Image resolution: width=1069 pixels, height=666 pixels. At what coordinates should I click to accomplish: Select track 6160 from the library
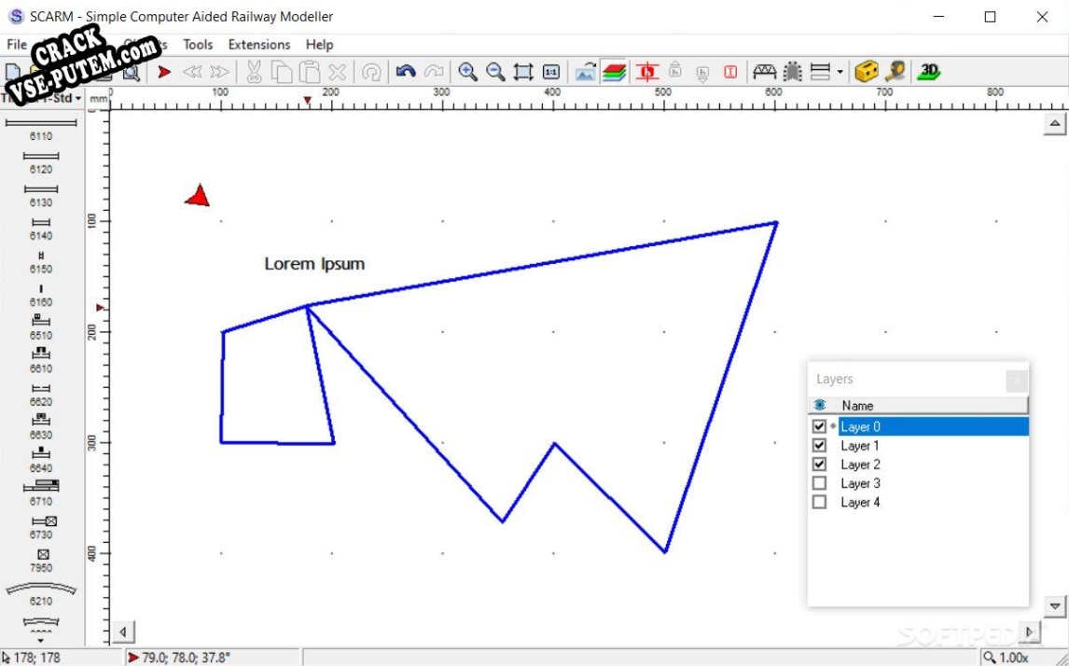point(41,295)
